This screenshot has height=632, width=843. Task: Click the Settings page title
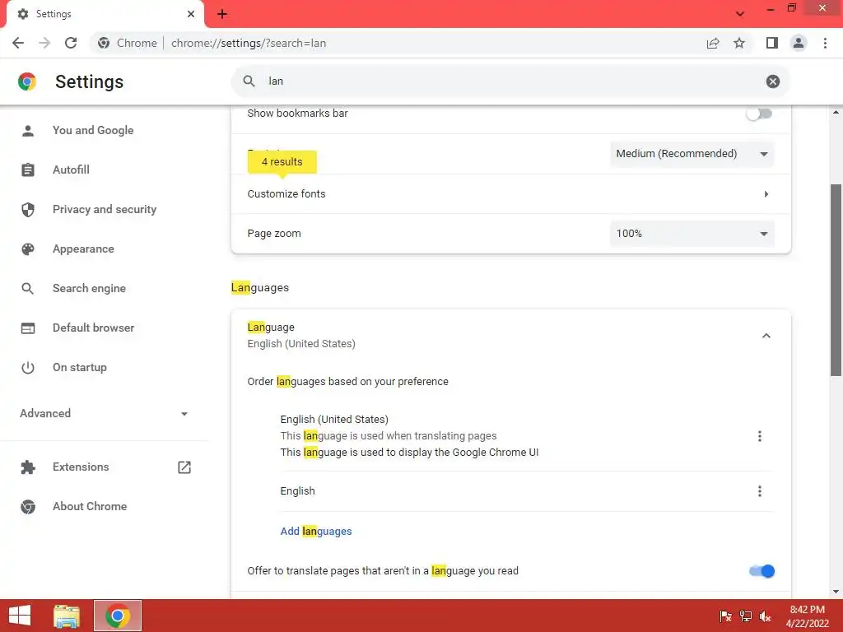89,81
